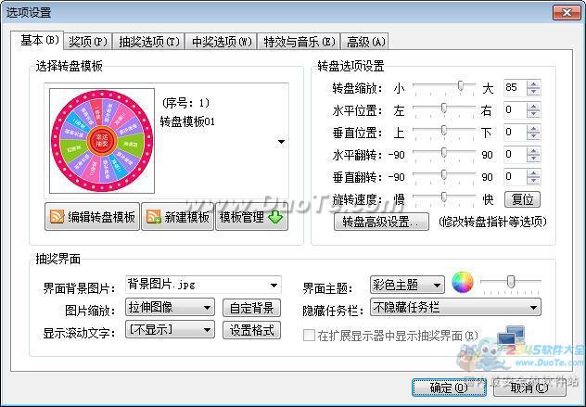Click the New Template (新建模板) button
Image resolution: width=586 pixels, height=407 pixels.
pyautogui.click(x=177, y=217)
